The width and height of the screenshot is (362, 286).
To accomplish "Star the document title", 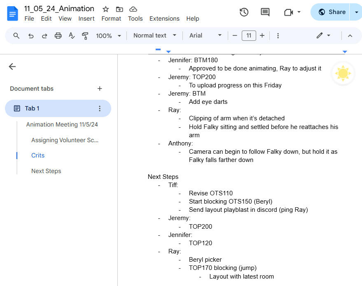I will pos(106,9).
